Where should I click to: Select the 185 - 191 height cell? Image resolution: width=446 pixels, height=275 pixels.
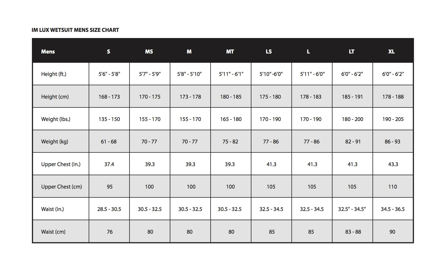pyautogui.click(x=352, y=97)
